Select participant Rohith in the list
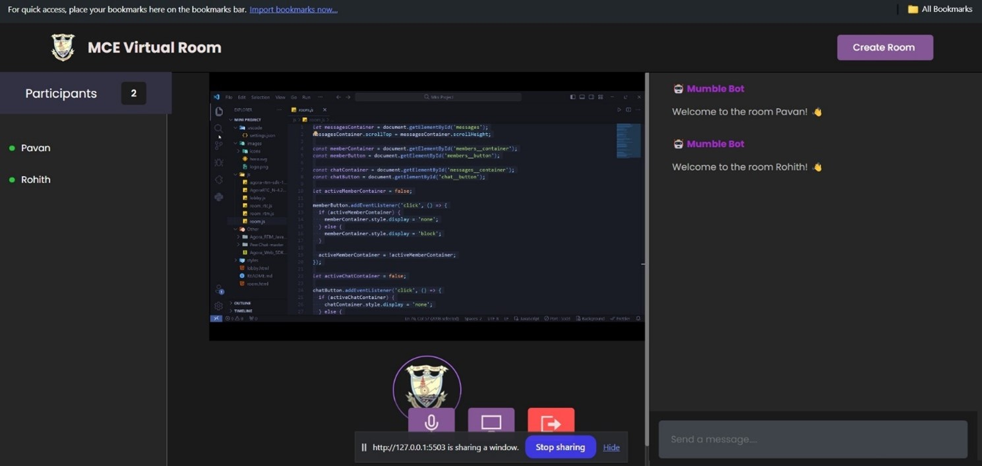 (x=36, y=179)
